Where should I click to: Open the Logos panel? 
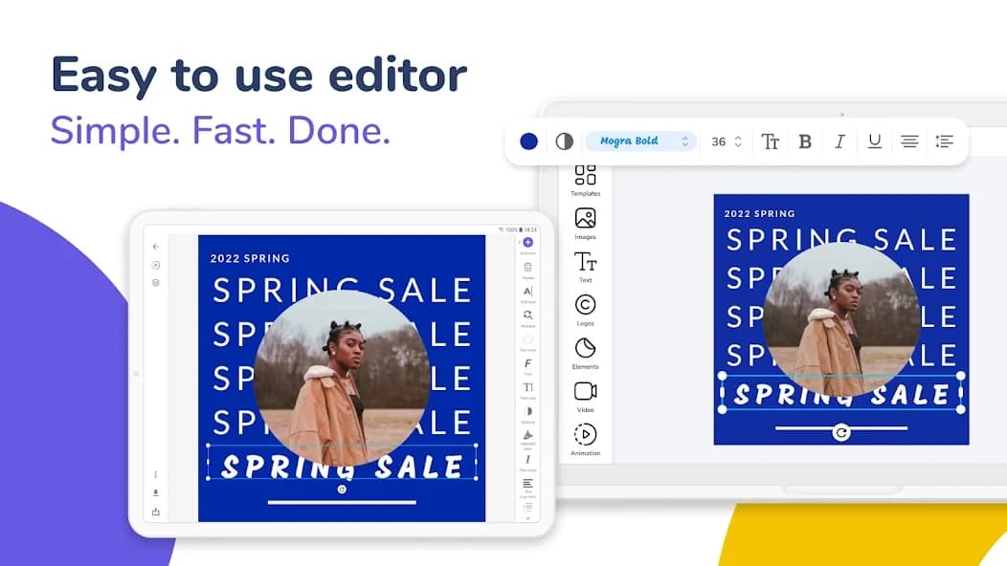[585, 306]
